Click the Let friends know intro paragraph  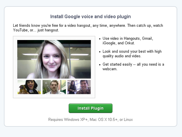[88, 28]
